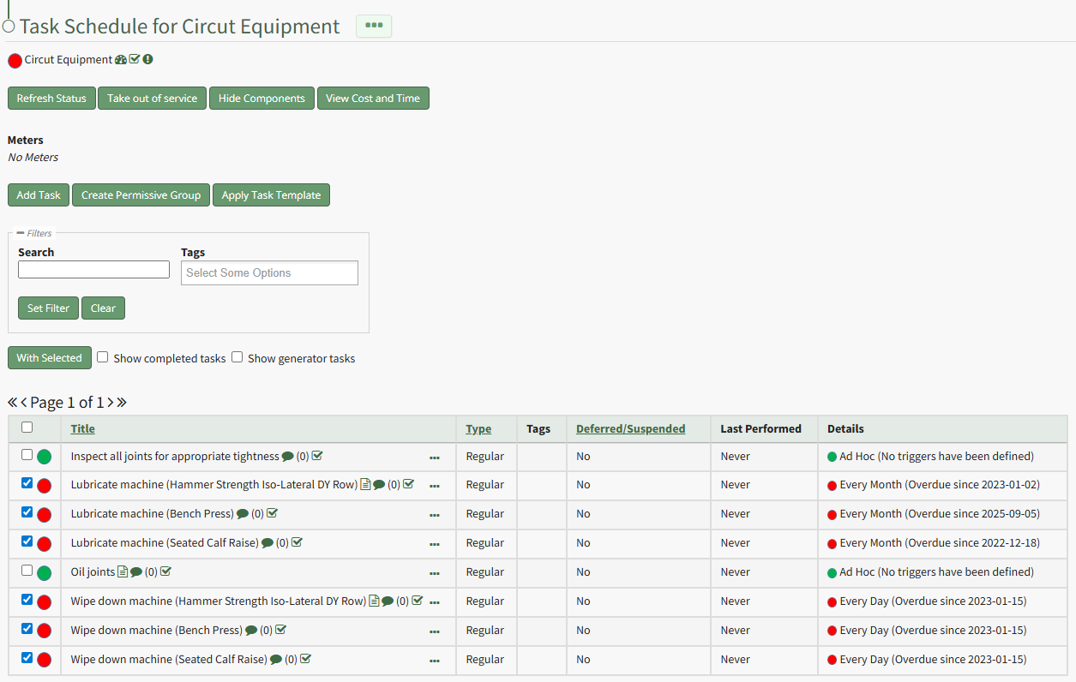The width and height of the screenshot is (1076, 682).
Task: Open comments for Inspect all joints task
Action: [288, 457]
